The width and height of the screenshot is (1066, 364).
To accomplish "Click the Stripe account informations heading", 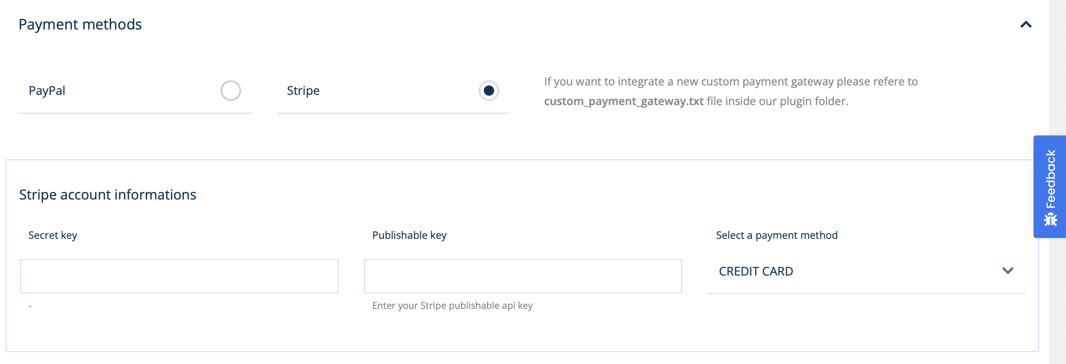I will point(108,195).
